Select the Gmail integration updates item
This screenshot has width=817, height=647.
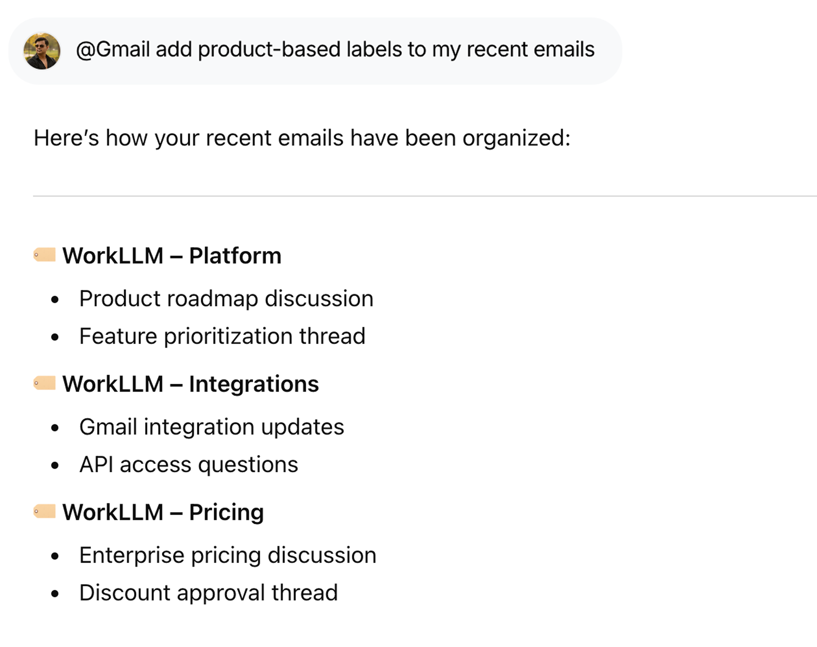coord(212,427)
